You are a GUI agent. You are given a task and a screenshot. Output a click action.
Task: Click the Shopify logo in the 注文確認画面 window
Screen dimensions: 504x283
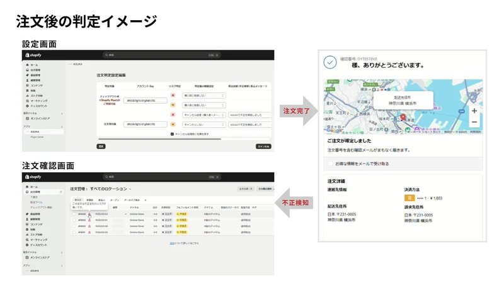(33, 177)
